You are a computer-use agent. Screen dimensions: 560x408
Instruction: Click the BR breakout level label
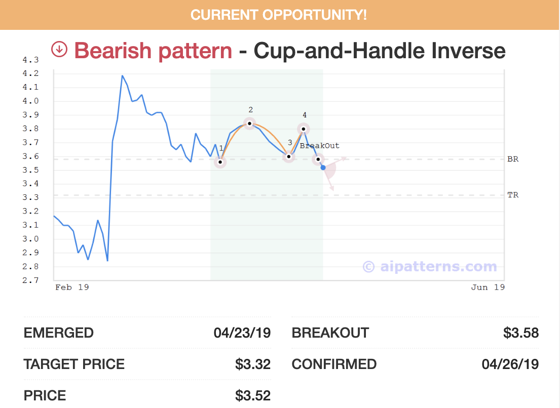(x=513, y=159)
